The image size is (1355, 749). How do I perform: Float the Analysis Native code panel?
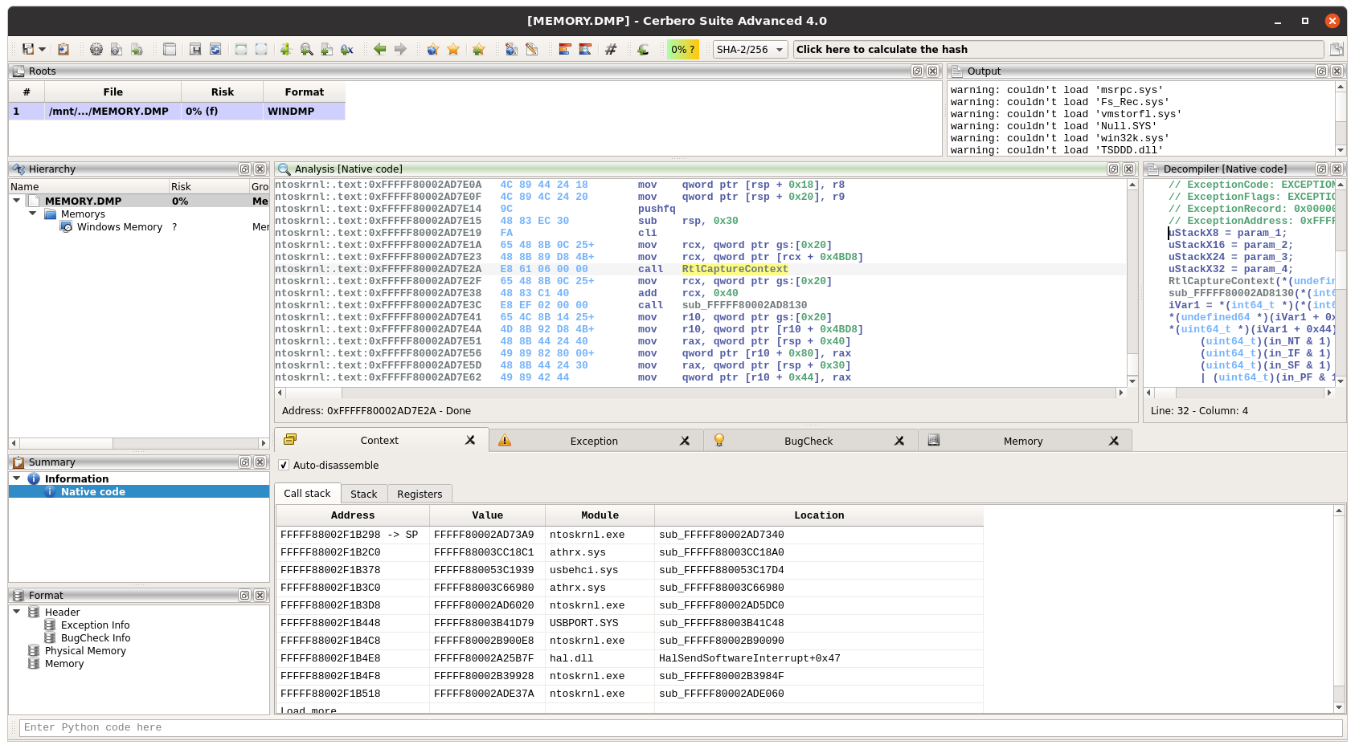point(1113,169)
